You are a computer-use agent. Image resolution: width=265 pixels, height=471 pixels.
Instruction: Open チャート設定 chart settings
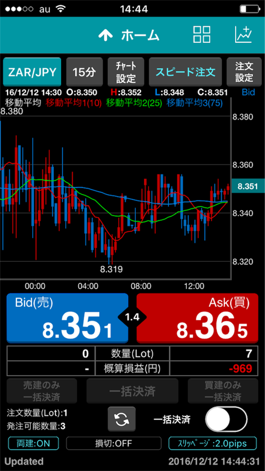tap(126, 72)
